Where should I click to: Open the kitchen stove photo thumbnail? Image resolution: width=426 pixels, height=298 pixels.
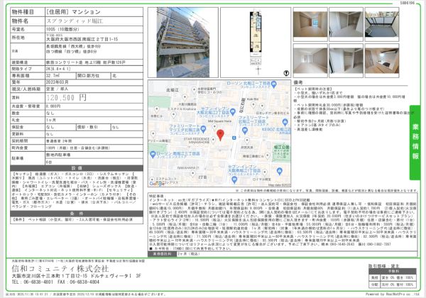tap(382, 61)
